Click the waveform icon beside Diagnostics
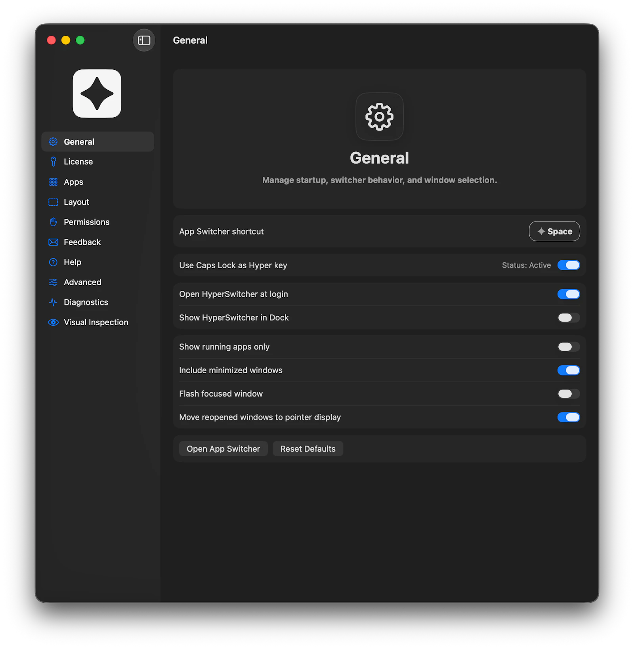634x649 pixels. (x=53, y=302)
